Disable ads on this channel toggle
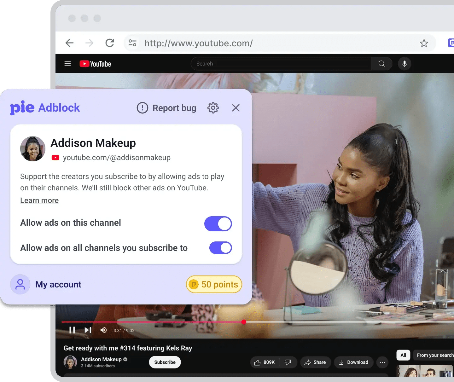Image resolution: width=454 pixels, height=382 pixels. [218, 224]
